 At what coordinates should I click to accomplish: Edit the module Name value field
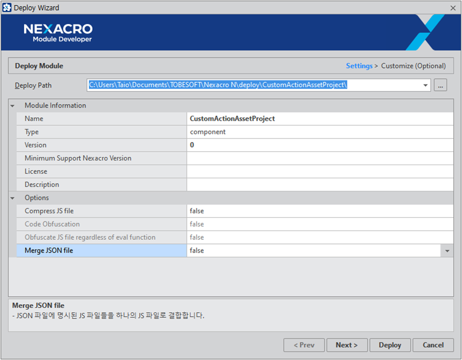tap(320, 119)
